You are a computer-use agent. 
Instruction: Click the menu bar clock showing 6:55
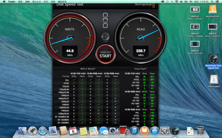tap(201, 2)
